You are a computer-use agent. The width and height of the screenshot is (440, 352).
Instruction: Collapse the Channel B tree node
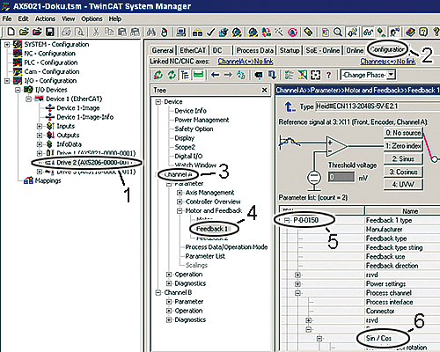tap(158, 293)
